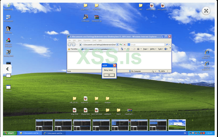Expand the IE address bar dropdown

[118, 44]
